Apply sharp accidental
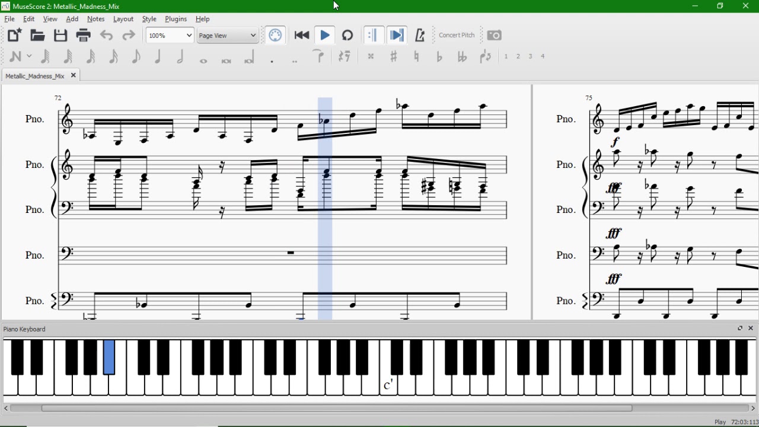Screen dimensions: 759x427 pyautogui.click(x=393, y=56)
